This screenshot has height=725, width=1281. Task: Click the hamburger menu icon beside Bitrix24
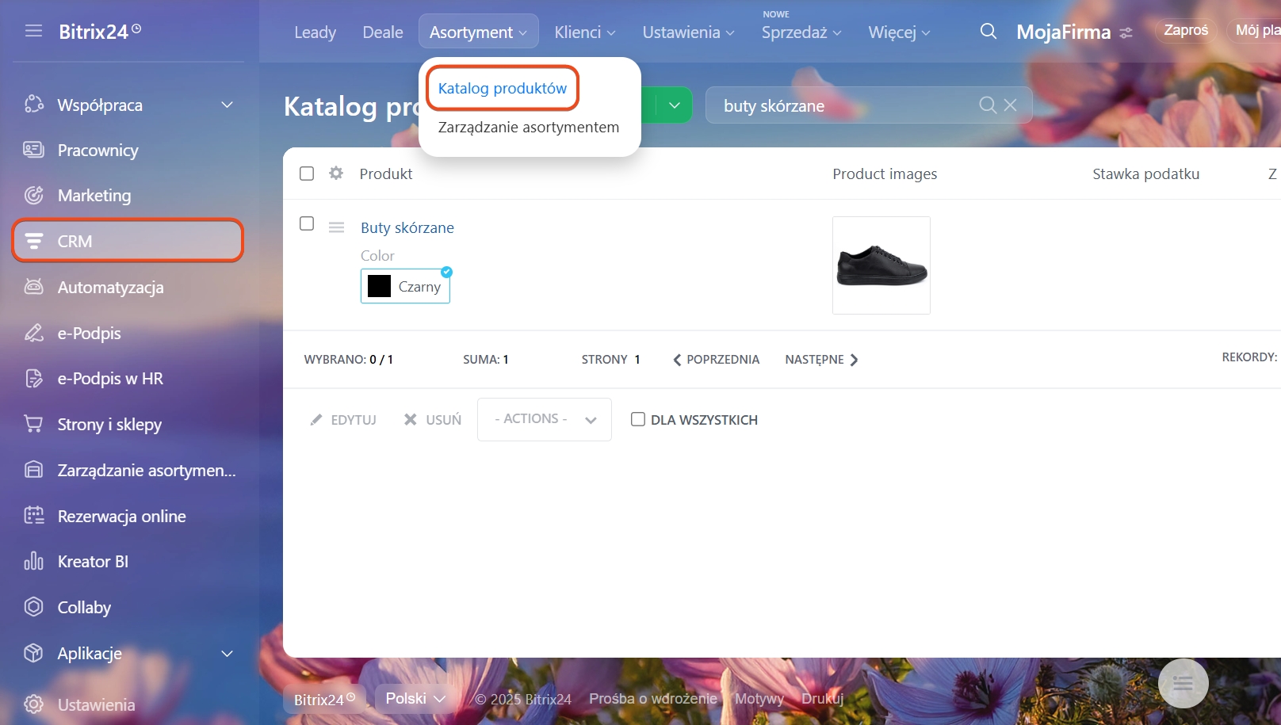(x=33, y=31)
